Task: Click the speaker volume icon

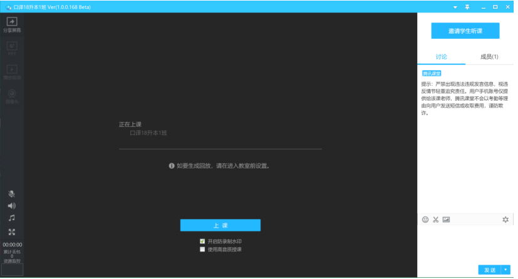Action: pyautogui.click(x=12, y=206)
